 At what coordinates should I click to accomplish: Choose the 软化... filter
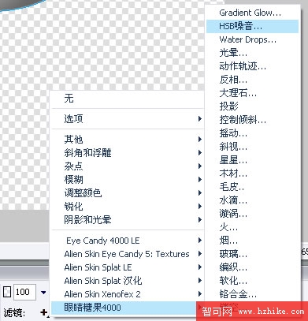click(x=252, y=281)
